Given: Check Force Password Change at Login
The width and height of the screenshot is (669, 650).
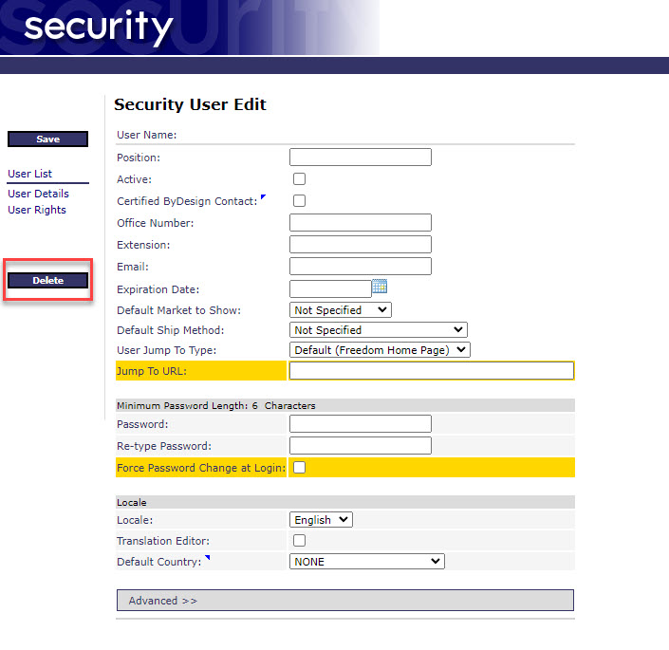Looking at the screenshot, I should [300, 468].
